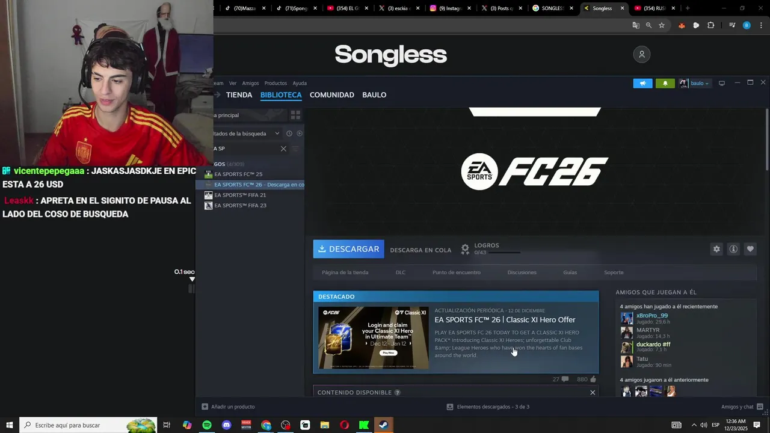
Task: Expand the search results filter dropdown
Action: [x=277, y=134]
